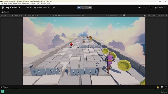Click the green app icon in corner

[3, 92]
